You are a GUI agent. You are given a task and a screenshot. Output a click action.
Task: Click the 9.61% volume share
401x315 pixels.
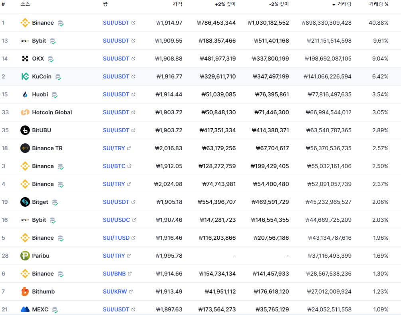click(381, 41)
